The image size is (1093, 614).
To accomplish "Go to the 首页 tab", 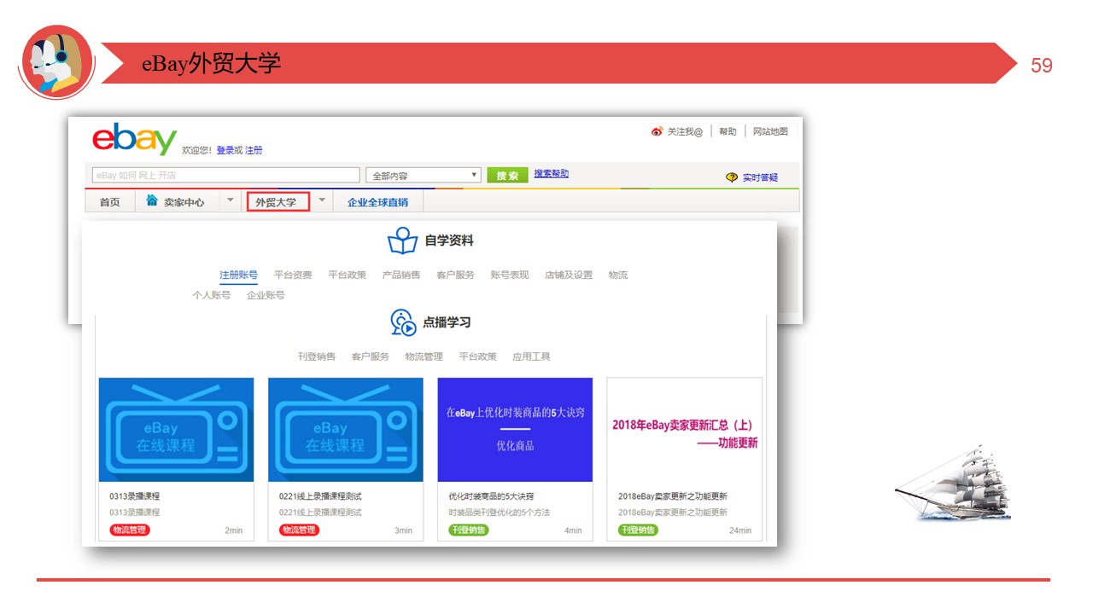I will 110,202.
